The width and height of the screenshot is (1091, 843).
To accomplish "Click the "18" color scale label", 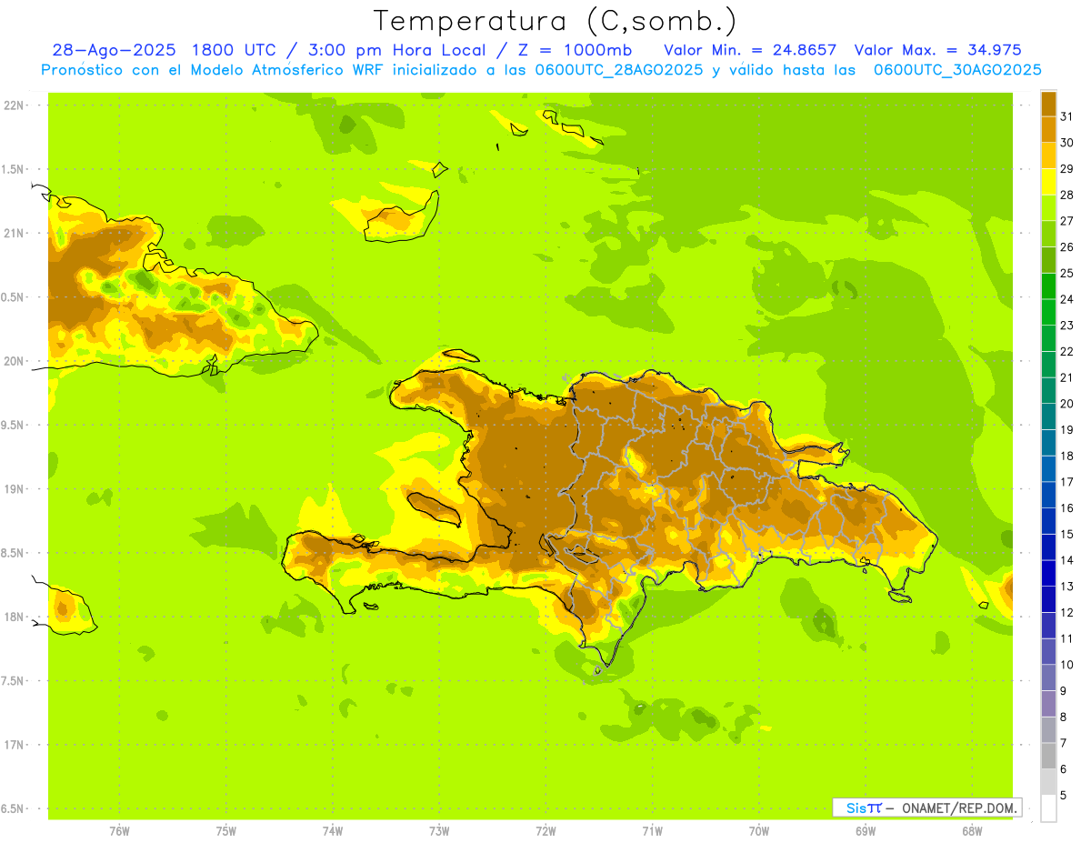I will [1067, 456].
